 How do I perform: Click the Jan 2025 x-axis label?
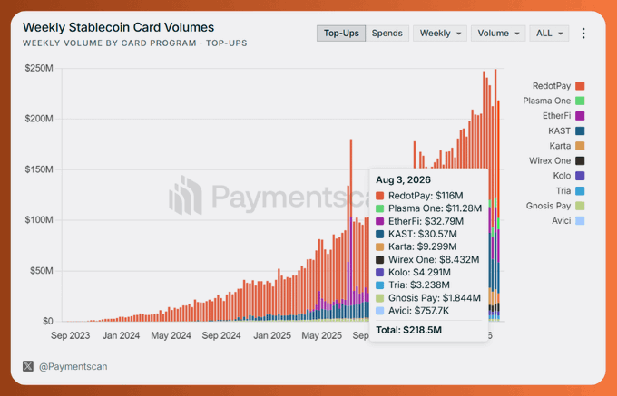pyautogui.click(x=272, y=335)
